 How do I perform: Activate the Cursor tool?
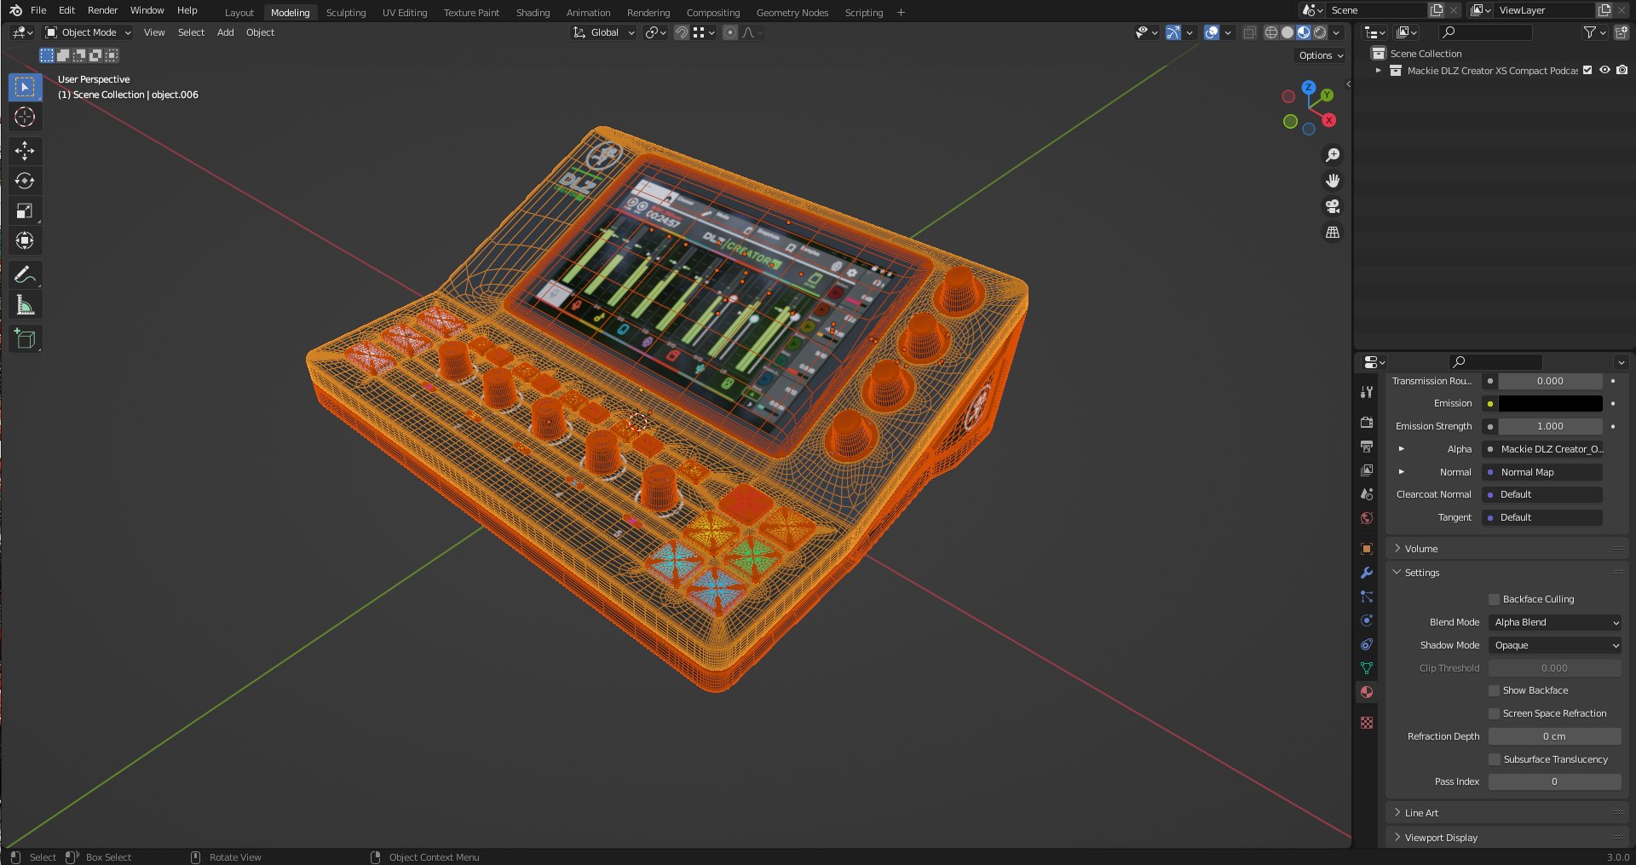coord(25,118)
